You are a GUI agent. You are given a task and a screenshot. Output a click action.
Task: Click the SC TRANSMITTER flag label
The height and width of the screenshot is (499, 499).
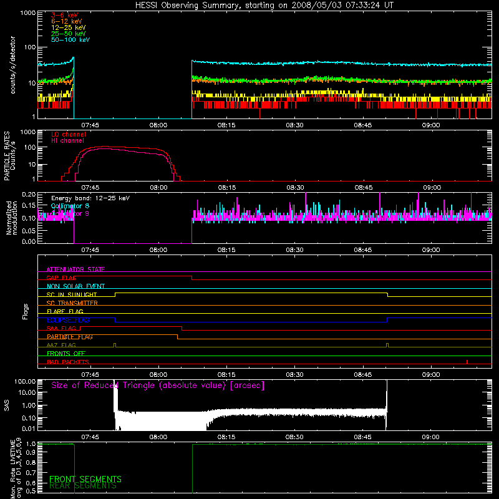coord(72,303)
